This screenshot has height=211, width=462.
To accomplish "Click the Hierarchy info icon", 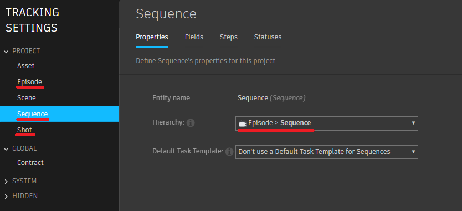I will click(x=191, y=123).
